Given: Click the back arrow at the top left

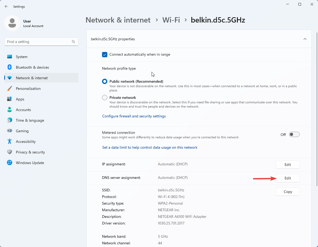Looking at the screenshot, I should tap(6, 6).
